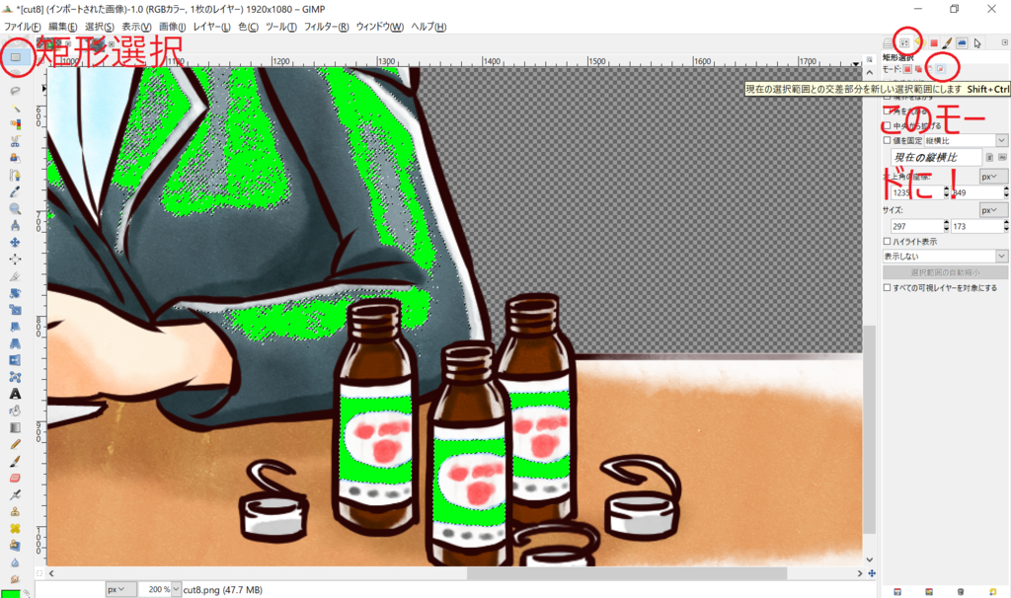Enable すべての可視レイヤーを対象にする checkbox
1011x598 pixels.
(x=887, y=287)
